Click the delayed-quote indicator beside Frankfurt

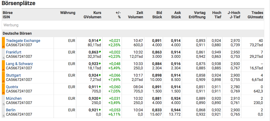[4, 54]
